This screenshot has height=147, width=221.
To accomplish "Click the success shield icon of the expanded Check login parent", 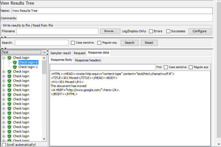I will (9, 58).
